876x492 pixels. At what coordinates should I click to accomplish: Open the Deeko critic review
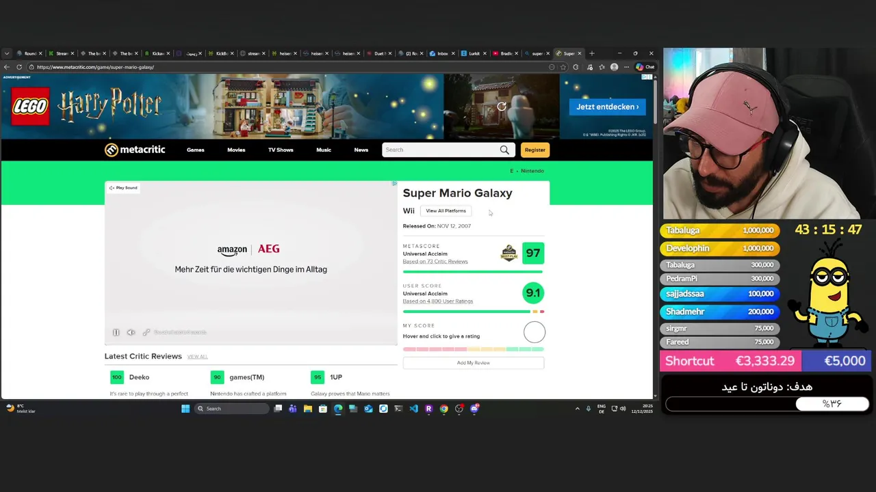coord(139,377)
